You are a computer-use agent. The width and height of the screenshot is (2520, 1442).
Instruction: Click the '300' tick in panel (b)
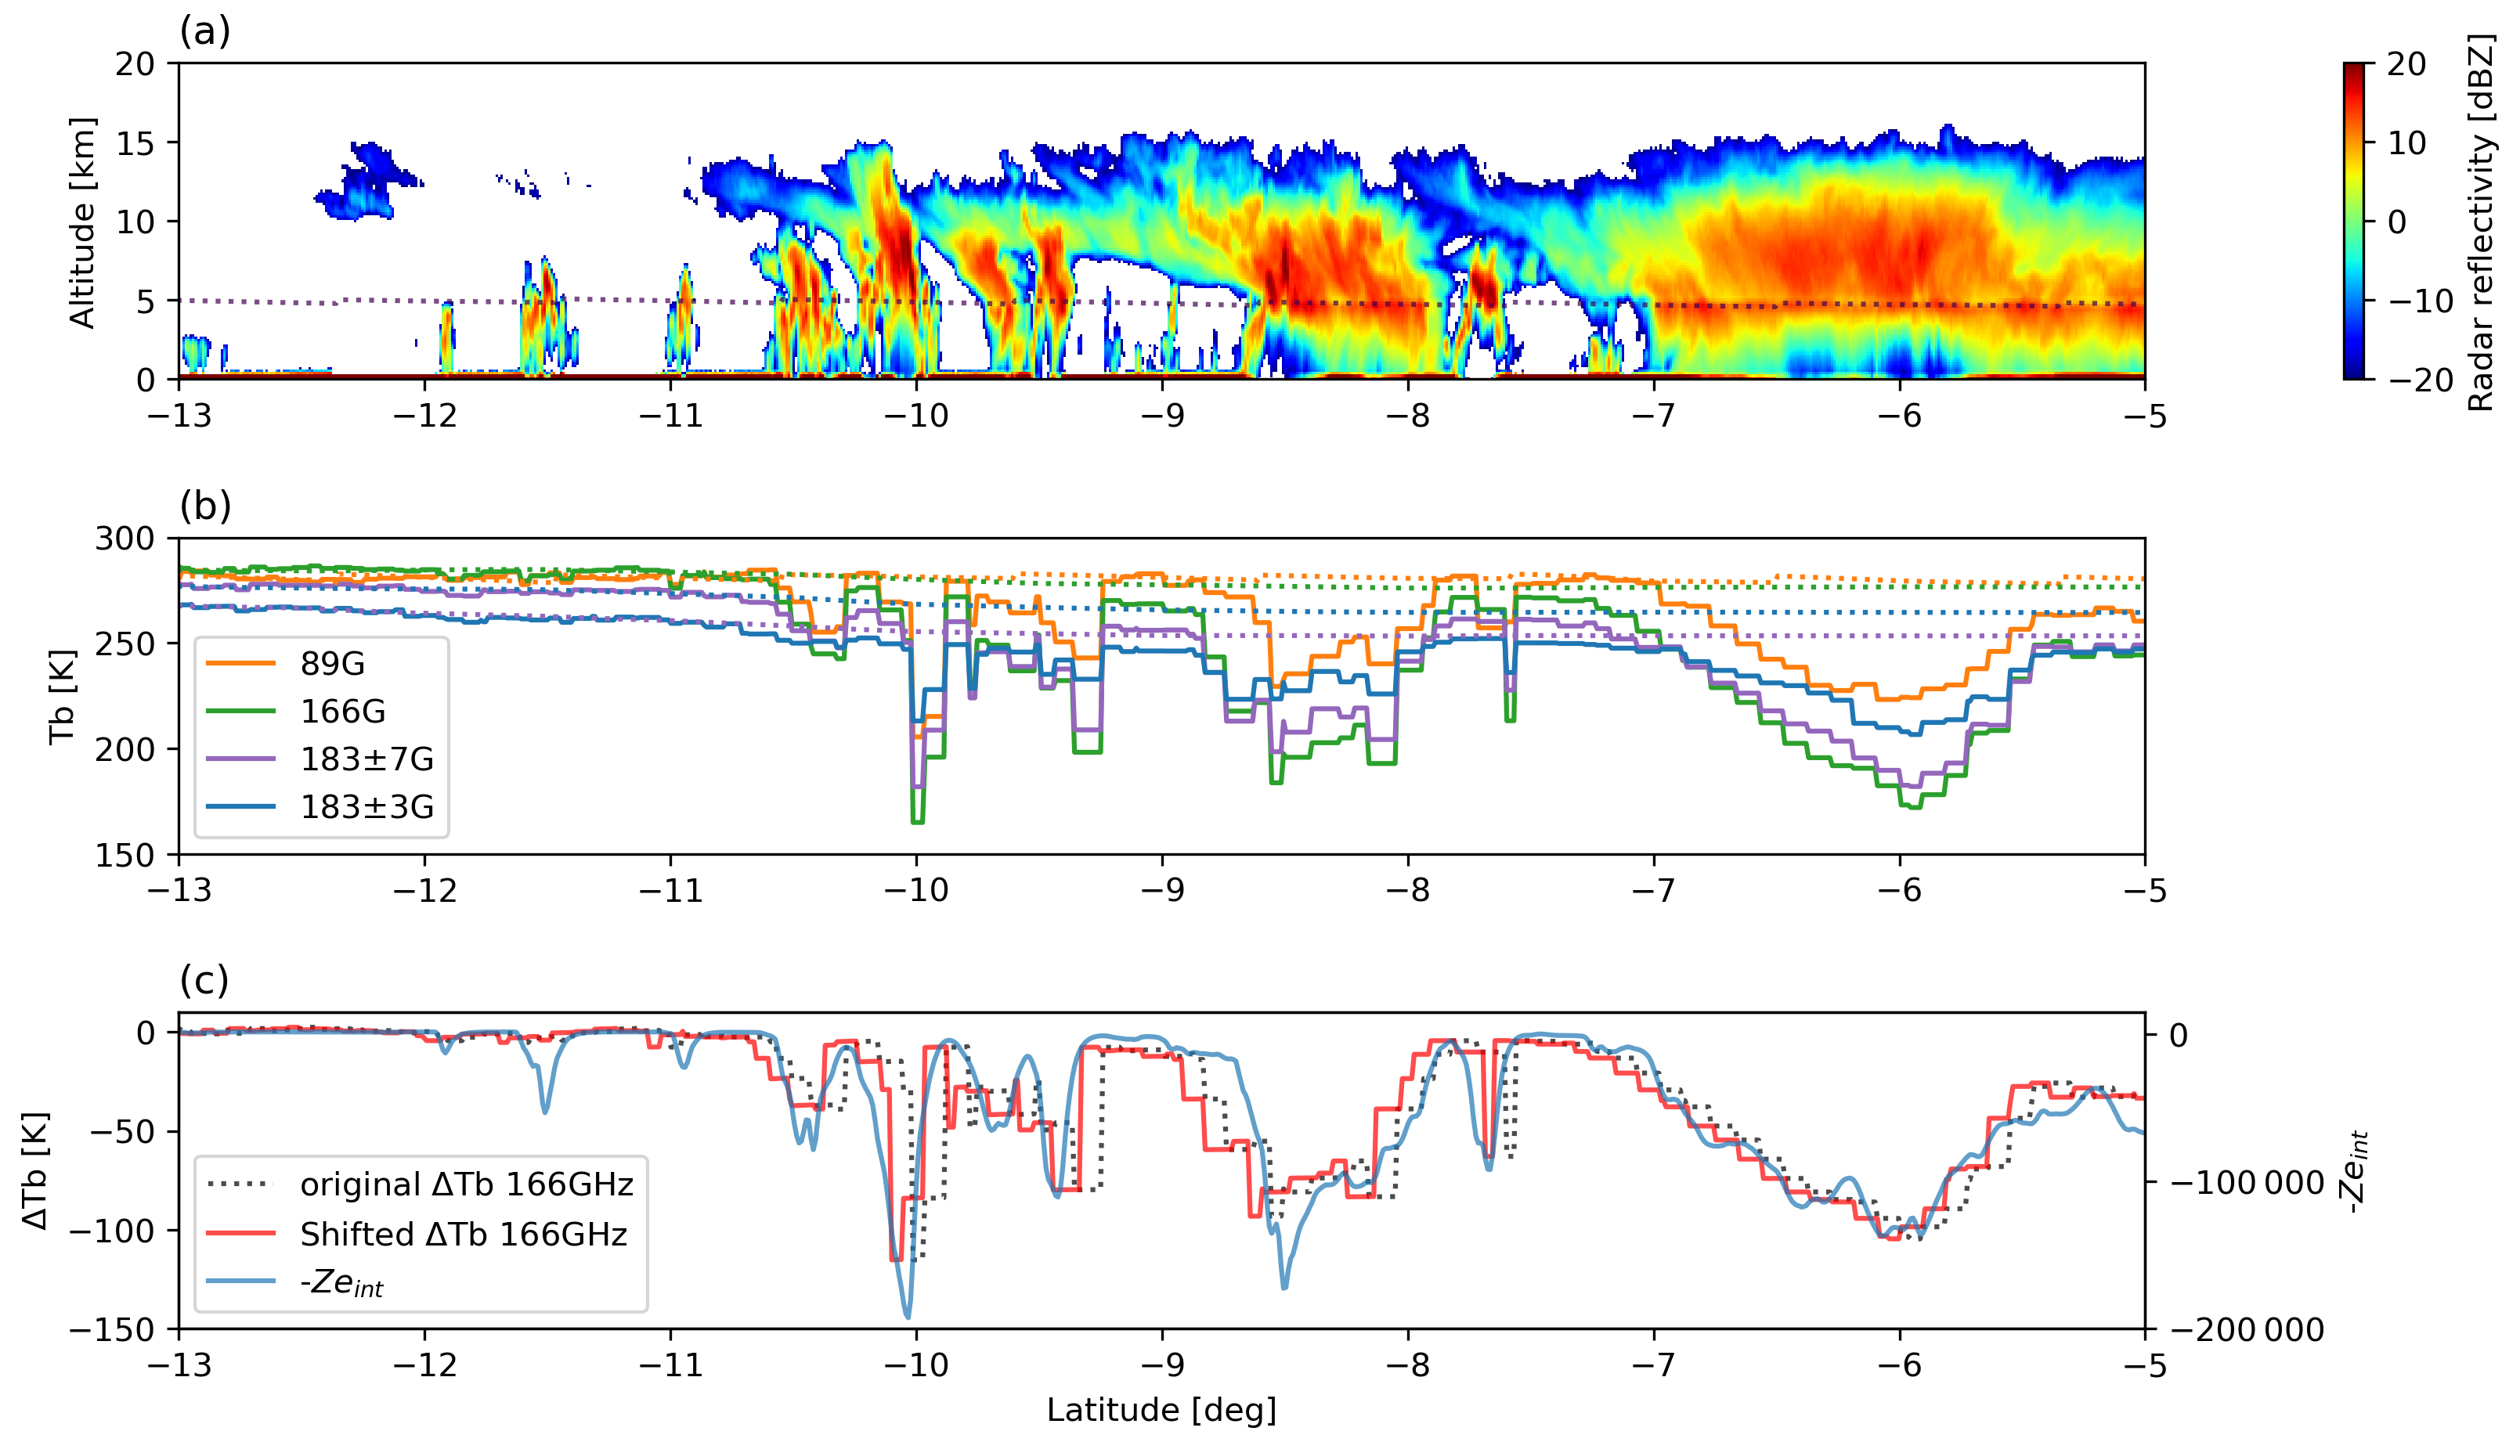coord(125,539)
